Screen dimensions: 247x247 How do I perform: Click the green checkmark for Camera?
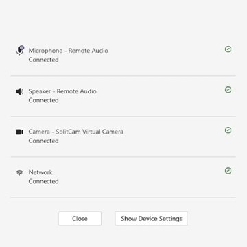(228, 130)
